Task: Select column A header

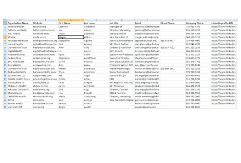Action: 20,20
